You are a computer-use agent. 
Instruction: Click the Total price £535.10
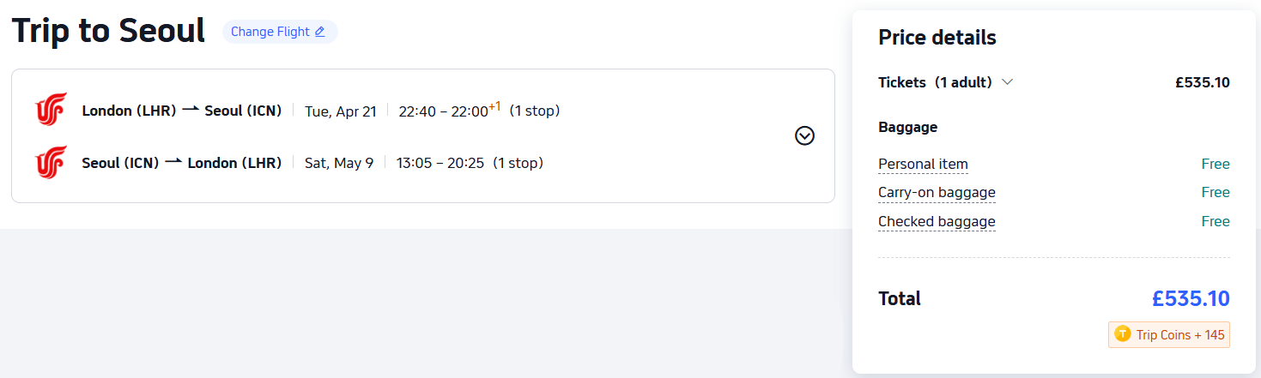[x=1191, y=298]
